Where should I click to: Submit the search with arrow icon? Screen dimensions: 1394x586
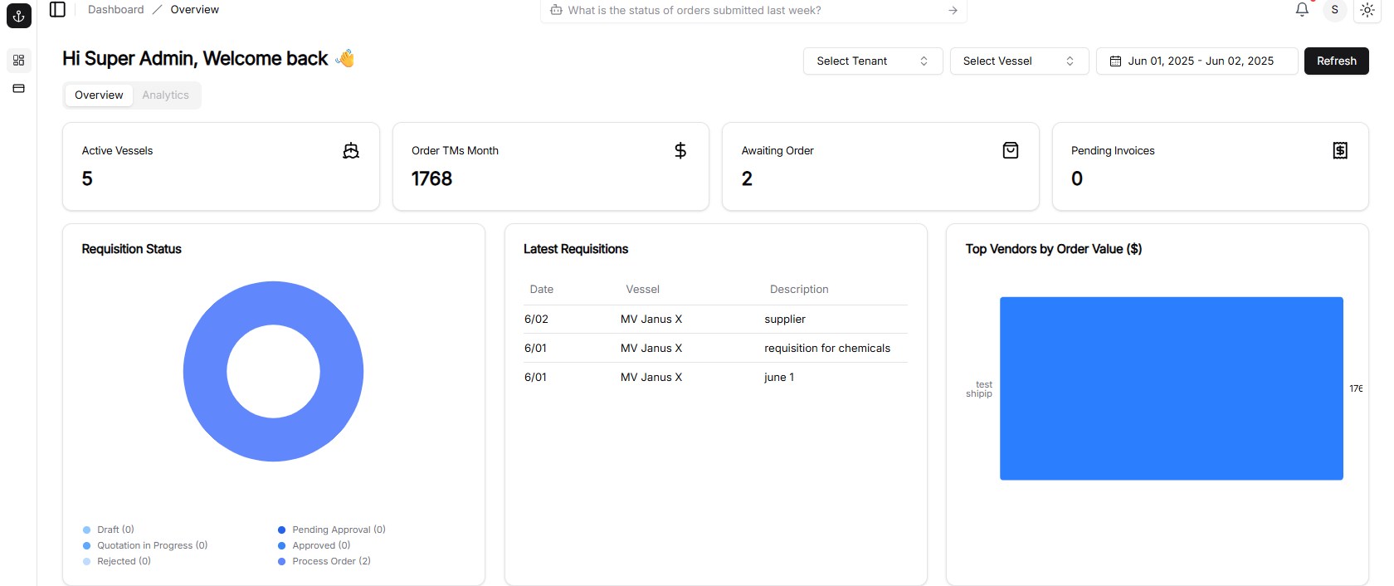[953, 10]
